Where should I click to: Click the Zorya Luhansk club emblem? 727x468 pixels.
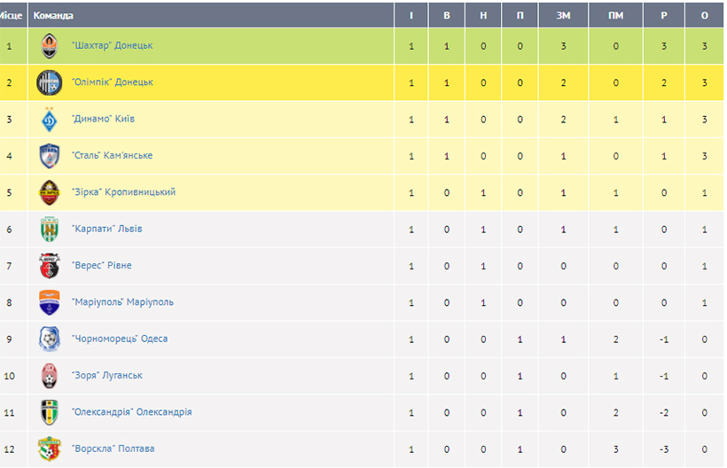click(49, 376)
